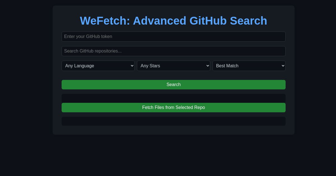Click the GitHub token input field
The height and width of the screenshot is (176, 336).
click(x=174, y=37)
